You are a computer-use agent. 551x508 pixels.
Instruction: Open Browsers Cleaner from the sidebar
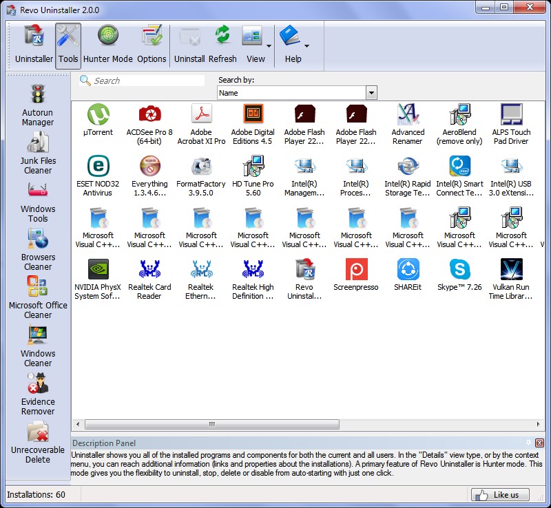[37, 249]
